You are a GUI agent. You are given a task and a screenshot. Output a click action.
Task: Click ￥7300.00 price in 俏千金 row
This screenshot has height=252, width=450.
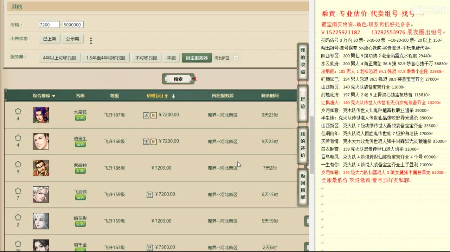click(x=165, y=247)
